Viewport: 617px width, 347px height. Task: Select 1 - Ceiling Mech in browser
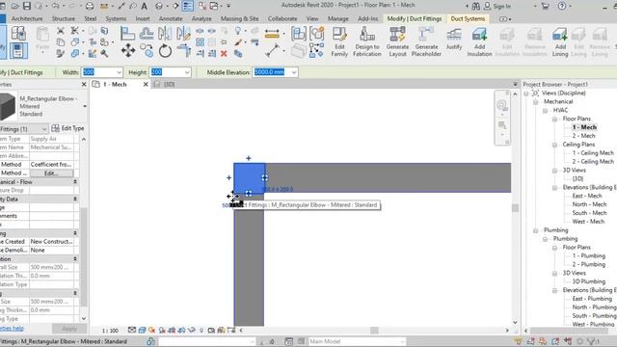click(593, 153)
